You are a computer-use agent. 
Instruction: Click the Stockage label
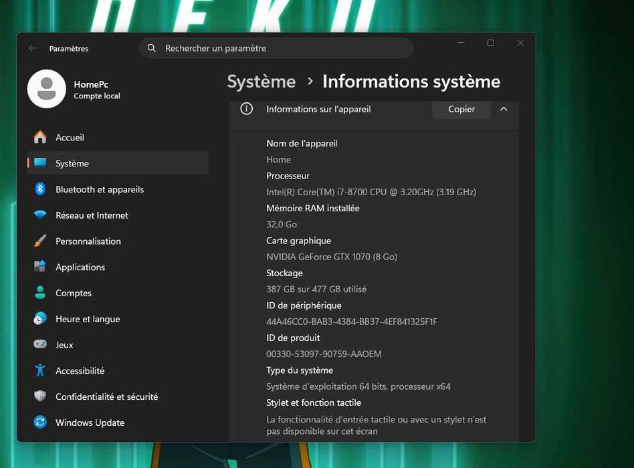284,273
